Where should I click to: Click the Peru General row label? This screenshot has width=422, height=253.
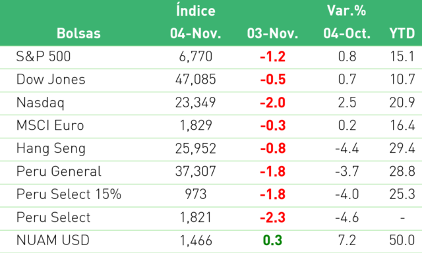point(59,171)
